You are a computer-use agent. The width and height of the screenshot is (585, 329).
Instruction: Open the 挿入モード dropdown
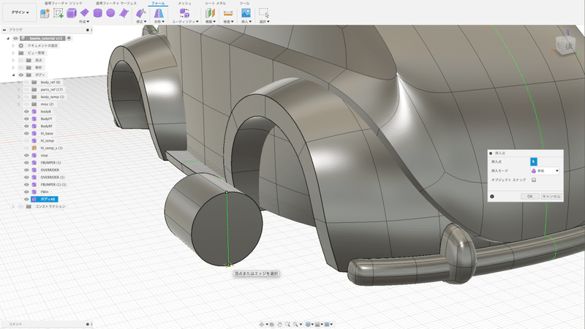pyautogui.click(x=545, y=170)
